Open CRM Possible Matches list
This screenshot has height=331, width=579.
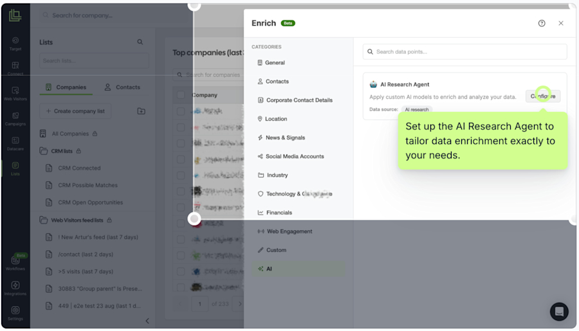point(82,185)
